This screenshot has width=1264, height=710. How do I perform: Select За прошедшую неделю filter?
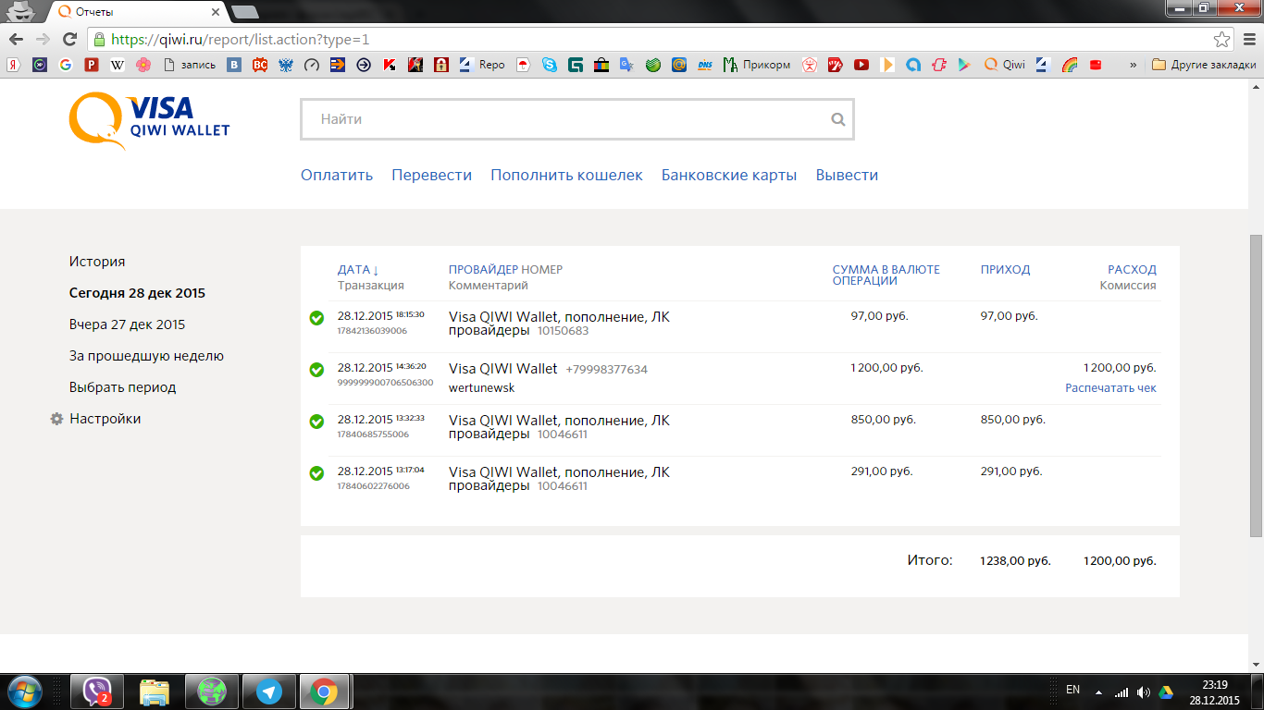pos(146,356)
